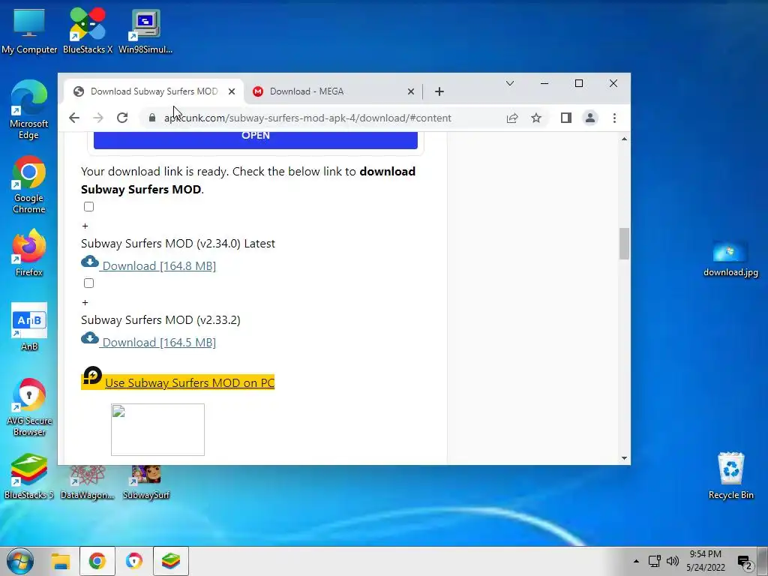Select the Win98Simul desktop shortcut
Image resolution: width=768 pixels, height=576 pixels.
[145, 30]
